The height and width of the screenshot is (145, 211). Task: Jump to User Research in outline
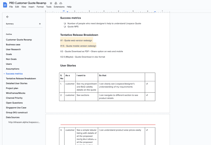point(13,49)
